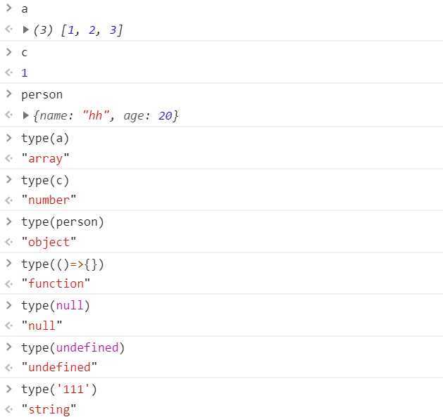Expand the (3) [1, 2, 3] array
The image size is (443, 417).
click(x=26, y=30)
